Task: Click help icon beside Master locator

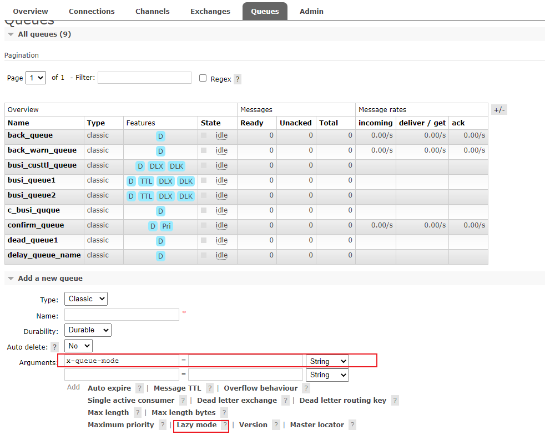Action: click(352, 425)
